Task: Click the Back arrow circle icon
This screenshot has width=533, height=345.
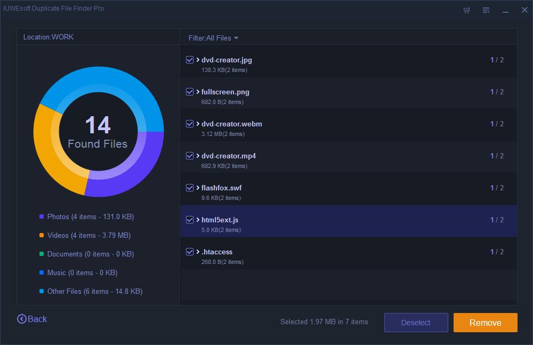Action: (22, 319)
